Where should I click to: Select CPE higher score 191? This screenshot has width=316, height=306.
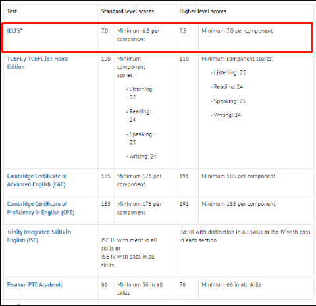click(184, 204)
